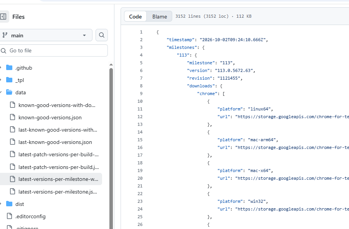
Task: Select line number 6 in the code
Action: point(141,70)
